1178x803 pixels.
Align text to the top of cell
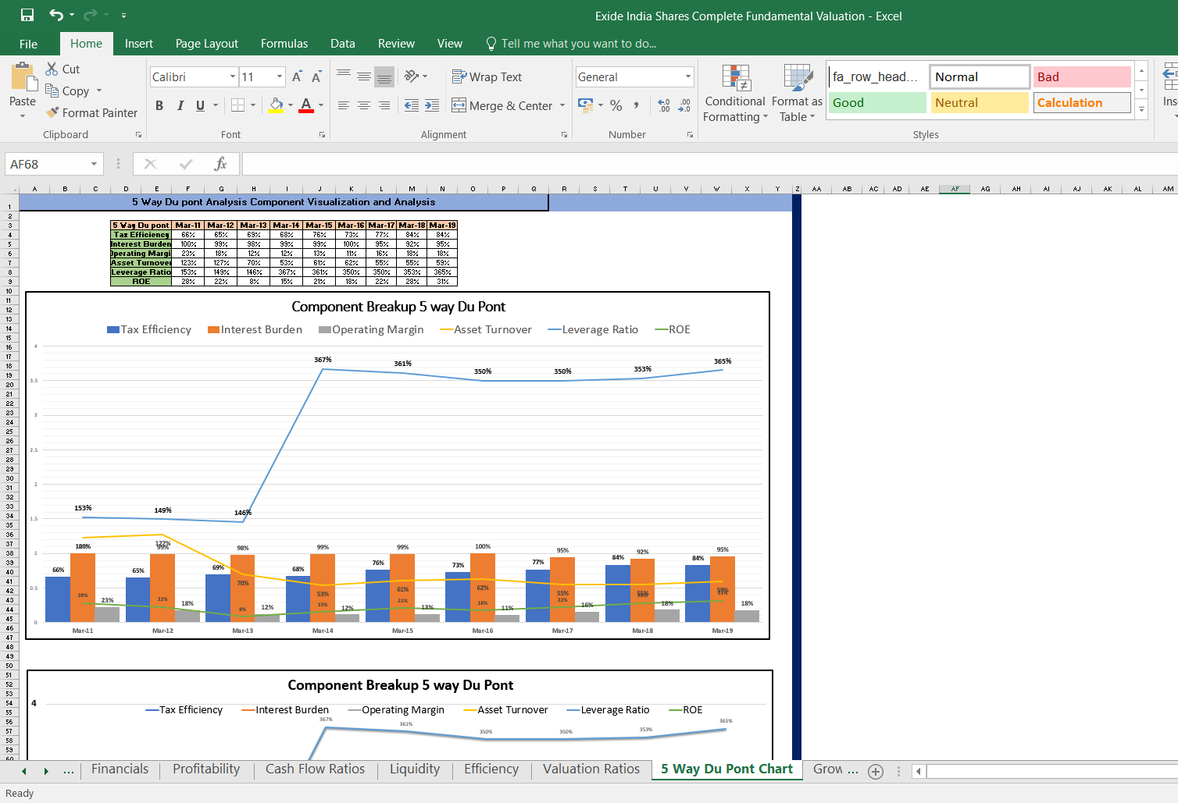[344, 76]
